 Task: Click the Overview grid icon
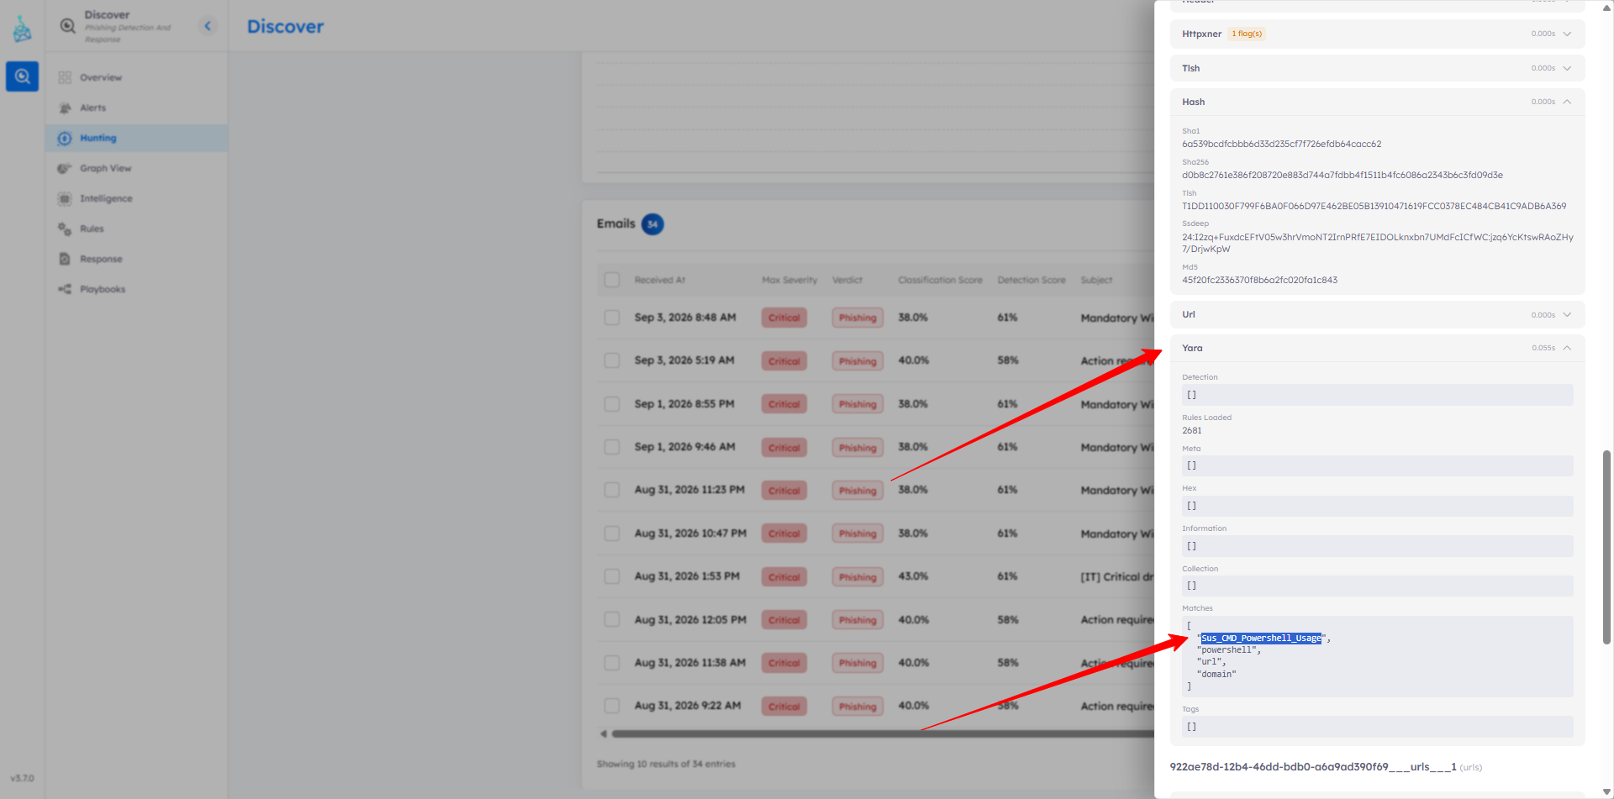coord(65,77)
